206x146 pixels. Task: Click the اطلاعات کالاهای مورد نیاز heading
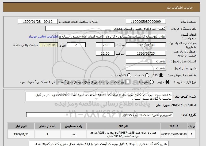(176, 105)
